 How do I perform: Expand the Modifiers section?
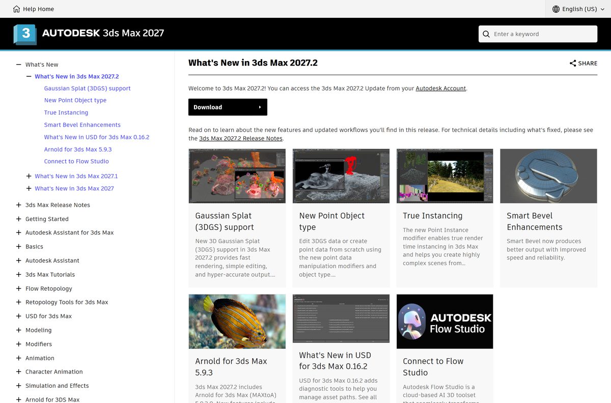click(x=19, y=344)
